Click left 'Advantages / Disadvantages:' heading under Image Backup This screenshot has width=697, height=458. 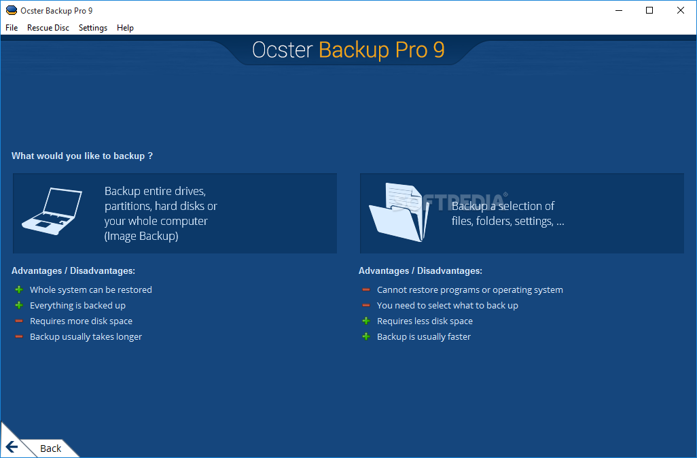tap(73, 271)
